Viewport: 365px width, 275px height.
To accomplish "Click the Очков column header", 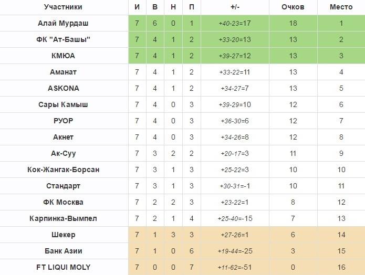I will [293, 7].
